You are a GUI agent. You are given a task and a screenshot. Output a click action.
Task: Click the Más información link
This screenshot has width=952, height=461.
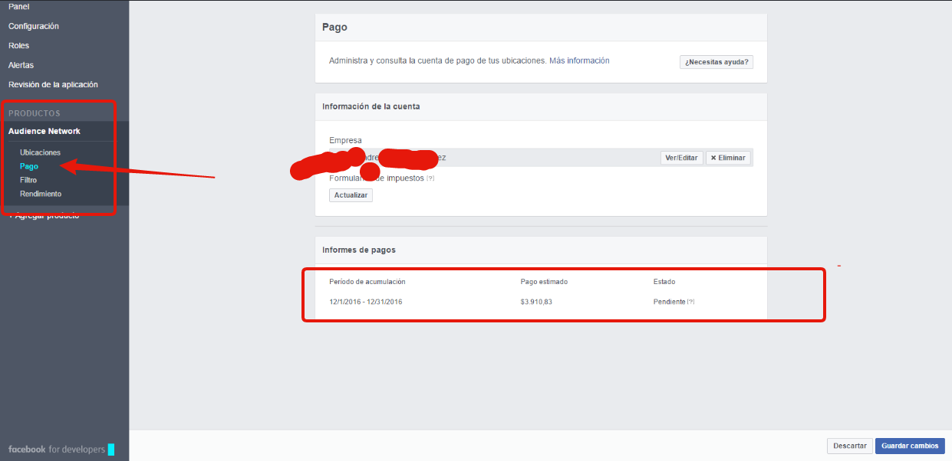click(579, 60)
